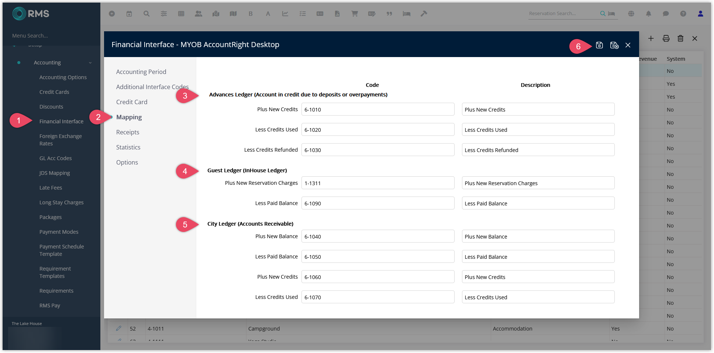Click City Ledger Plus New Balance code 6-1040
Screen dimensions: 714x353
tap(378, 236)
